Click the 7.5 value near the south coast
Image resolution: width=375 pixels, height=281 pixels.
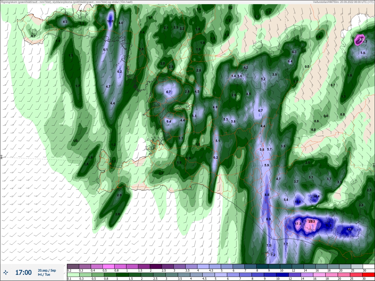pyautogui.click(x=269, y=246)
